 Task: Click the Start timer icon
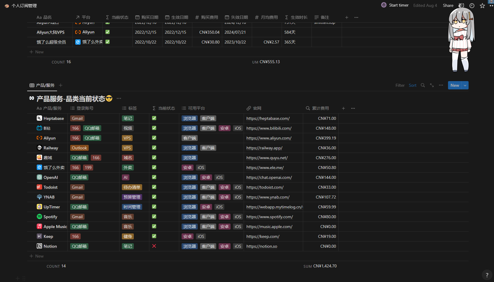pos(384,5)
